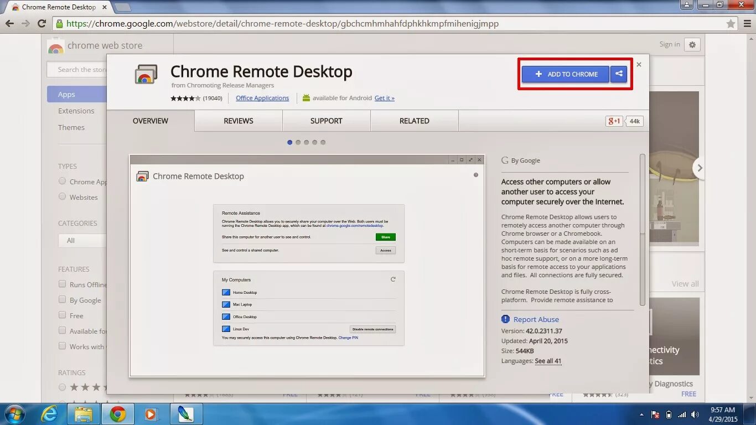Select the Chrome Apps radio button
This screenshot has height=425, width=756.
(62, 181)
